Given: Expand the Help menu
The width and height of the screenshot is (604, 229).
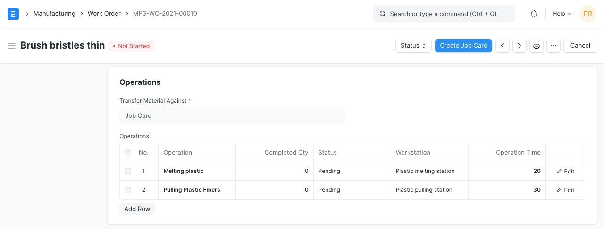Looking at the screenshot, I should point(562,14).
